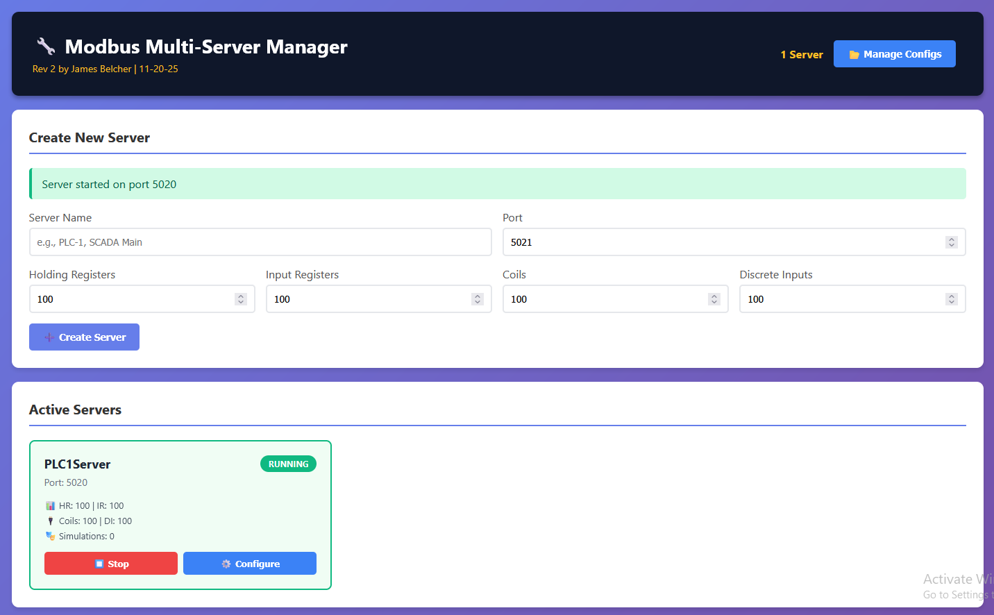Open Manage Configs

tap(895, 54)
